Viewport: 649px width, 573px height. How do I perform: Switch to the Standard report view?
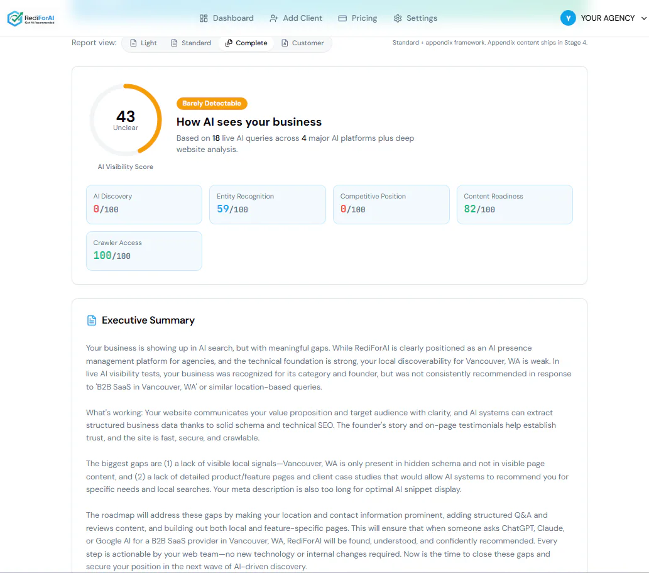[191, 43]
